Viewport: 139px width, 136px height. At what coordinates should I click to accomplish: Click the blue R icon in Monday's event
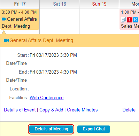pyautogui.click(x=136, y=20)
